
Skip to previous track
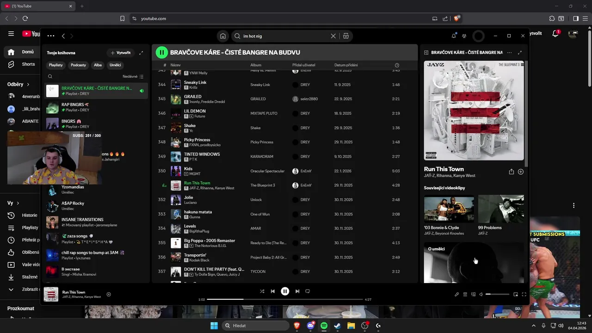point(273,291)
